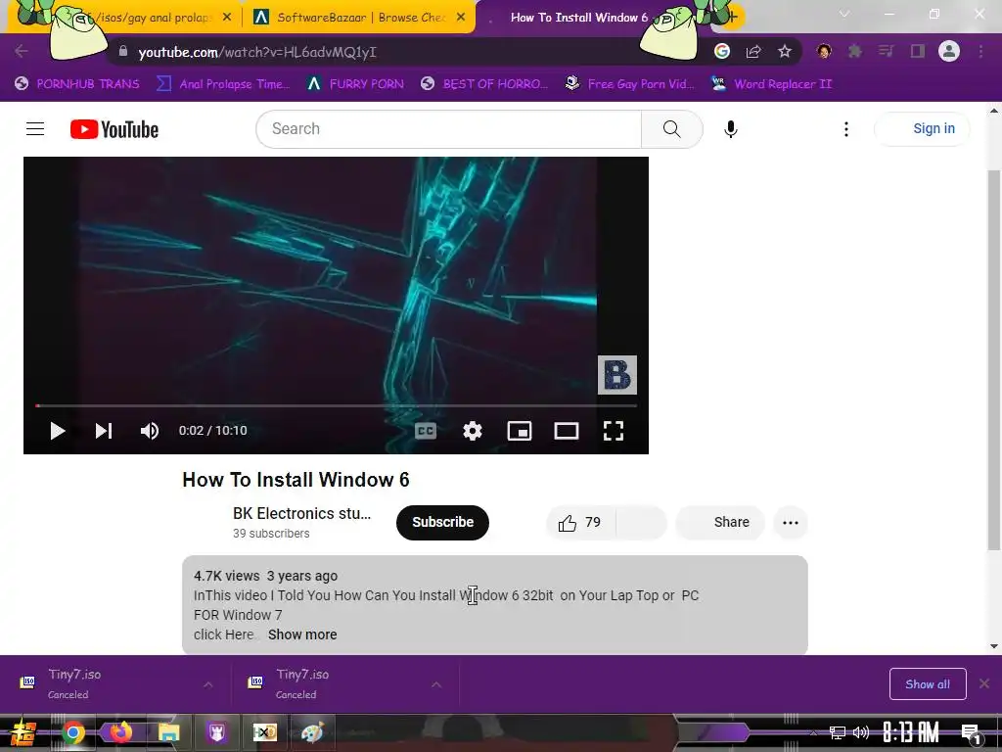Skip to the next video
This screenshot has width=1002, height=752.
(x=104, y=431)
